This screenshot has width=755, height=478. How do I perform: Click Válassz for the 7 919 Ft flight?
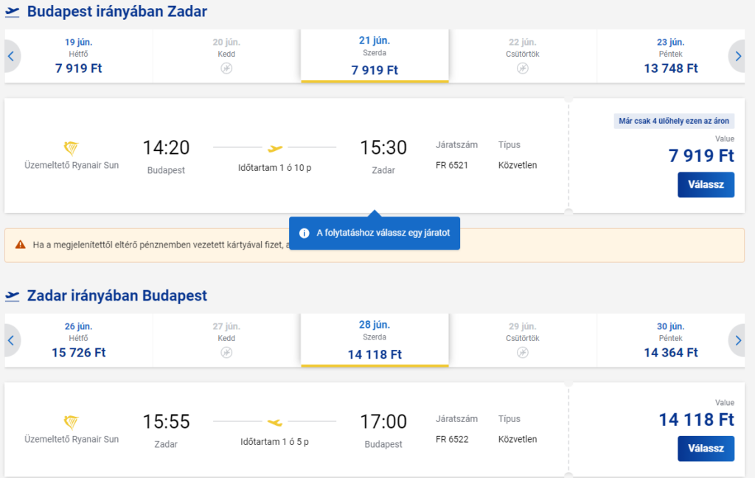(x=706, y=185)
